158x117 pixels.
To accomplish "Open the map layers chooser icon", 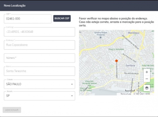I will click(x=147, y=88).
